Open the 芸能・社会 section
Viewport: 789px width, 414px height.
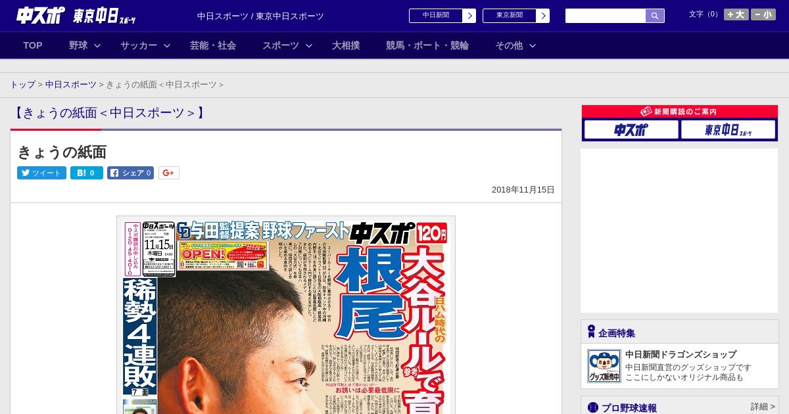[213, 45]
